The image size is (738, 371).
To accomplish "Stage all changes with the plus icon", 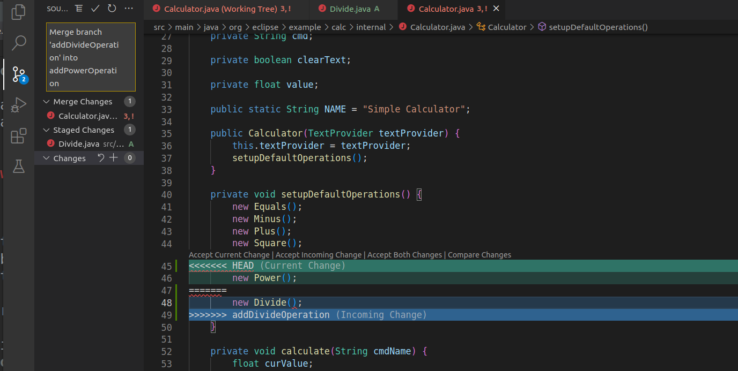I will [x=113, y=157].
